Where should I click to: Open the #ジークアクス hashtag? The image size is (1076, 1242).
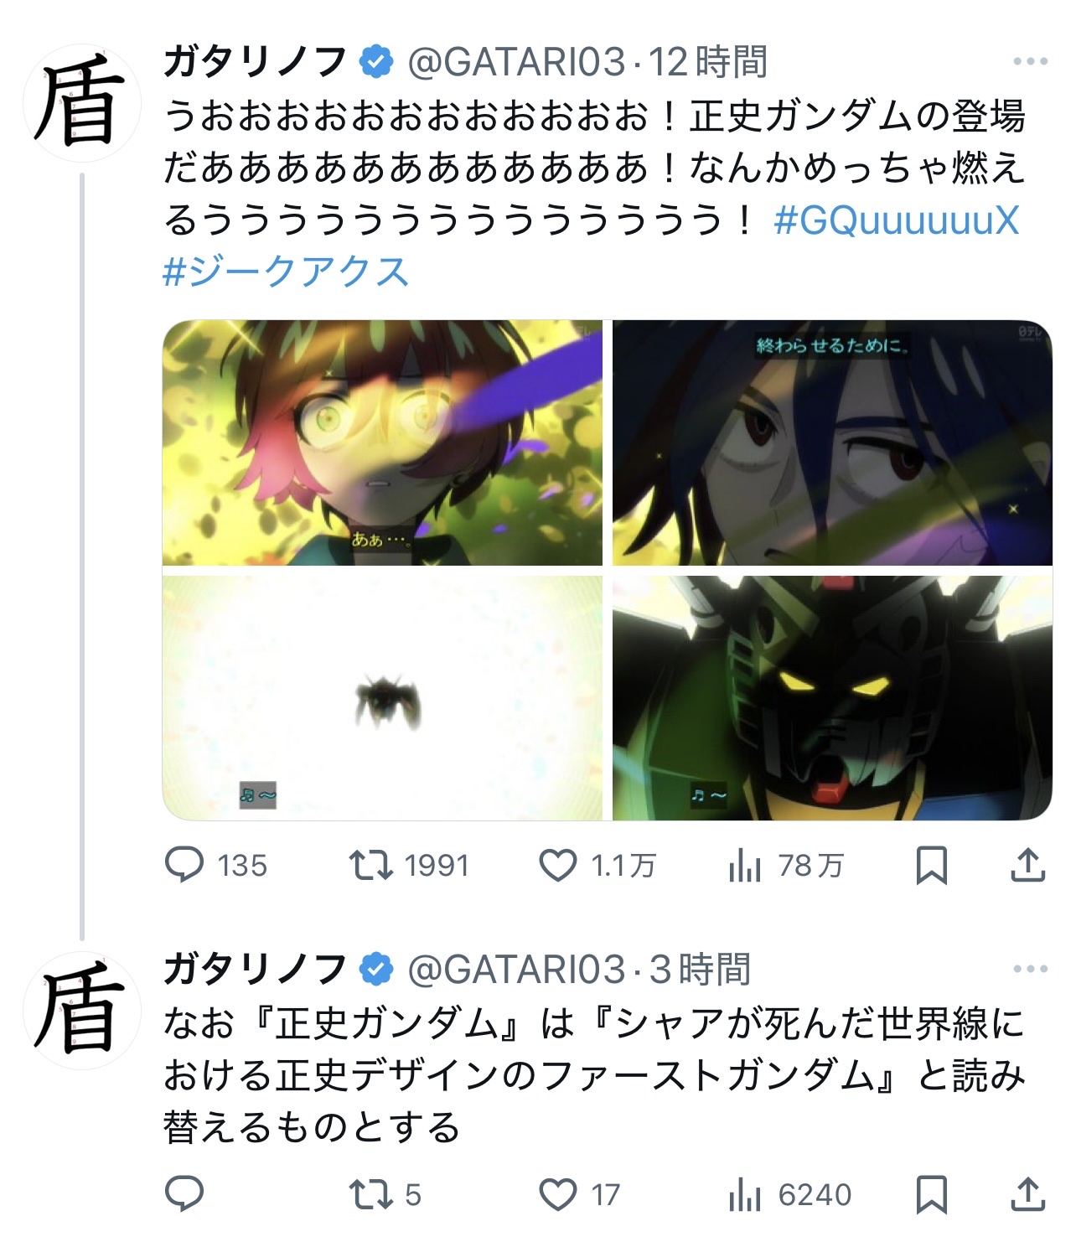[286, 272]
